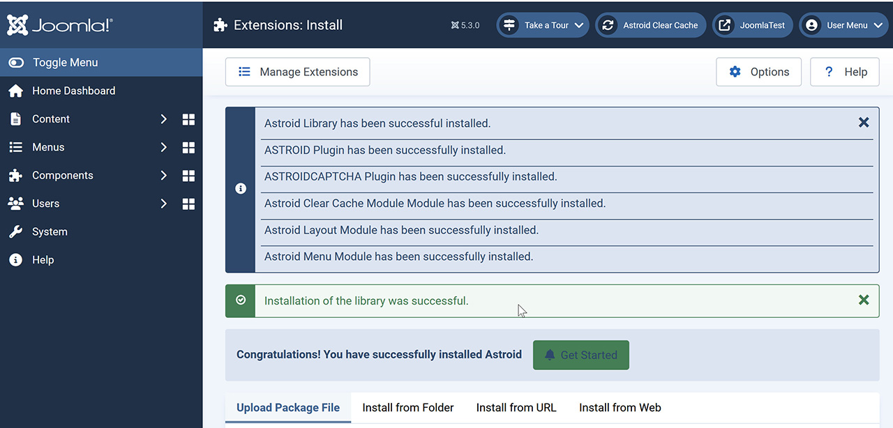This screenshot has height=428, width=893.
Task: Open the Users dashboard grid icon
Action: tap(188, 204)
